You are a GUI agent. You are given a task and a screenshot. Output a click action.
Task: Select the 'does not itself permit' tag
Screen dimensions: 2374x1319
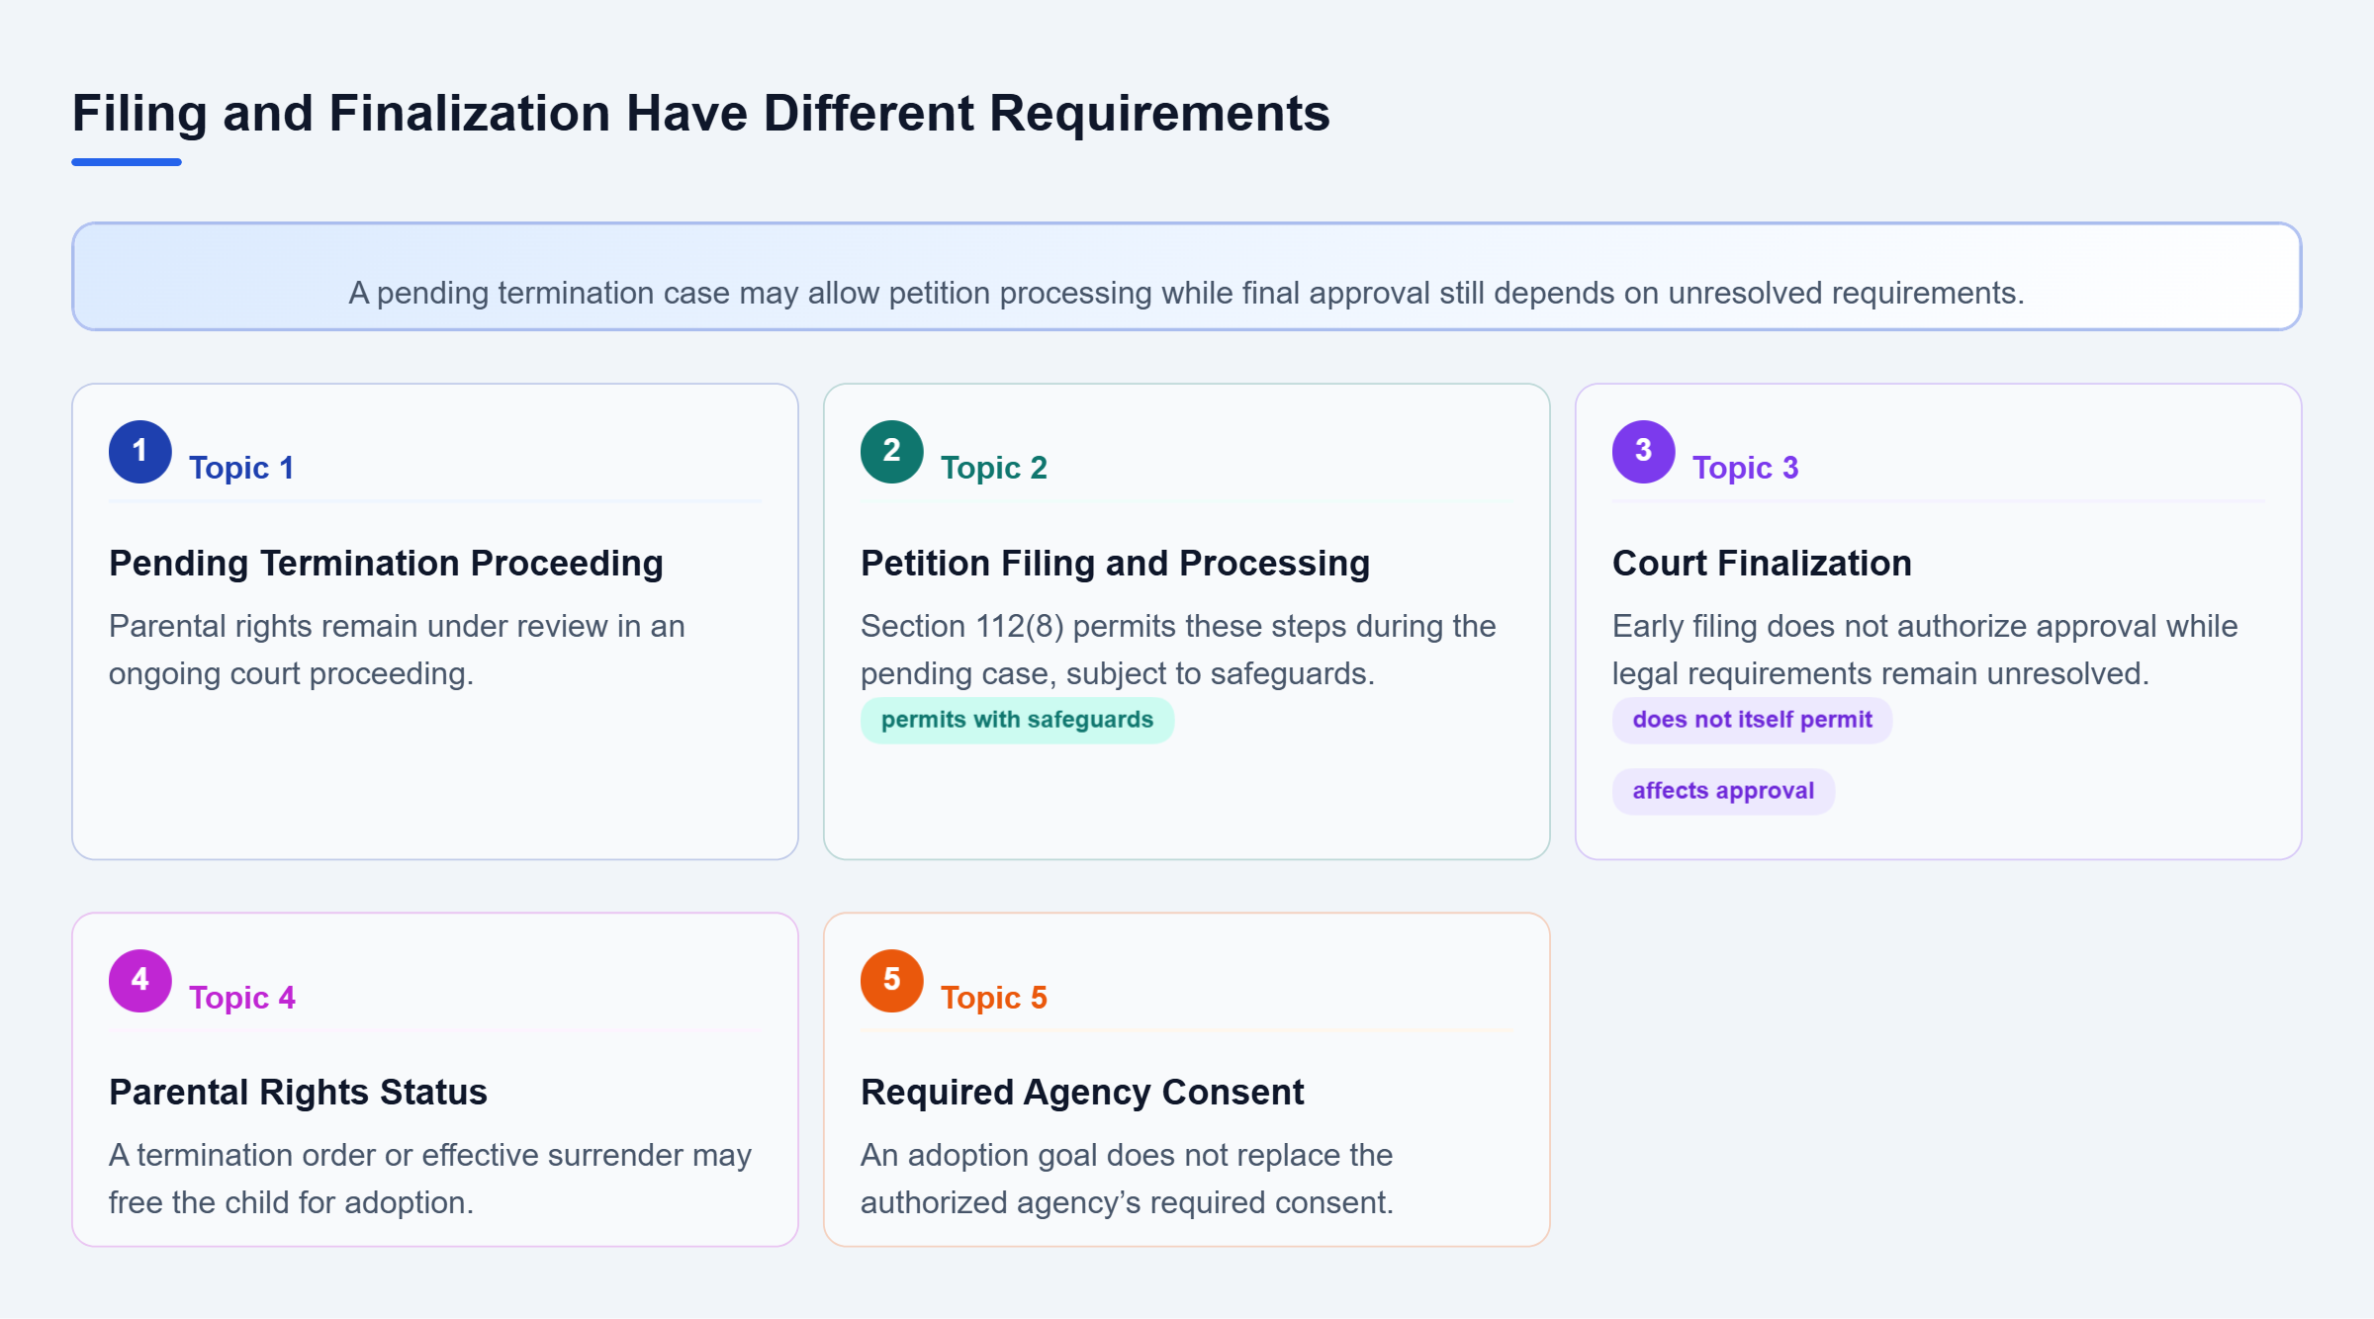click(x=1752, y=720)
